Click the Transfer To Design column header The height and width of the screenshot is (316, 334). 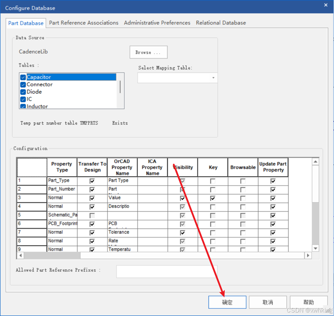(92, 167)
